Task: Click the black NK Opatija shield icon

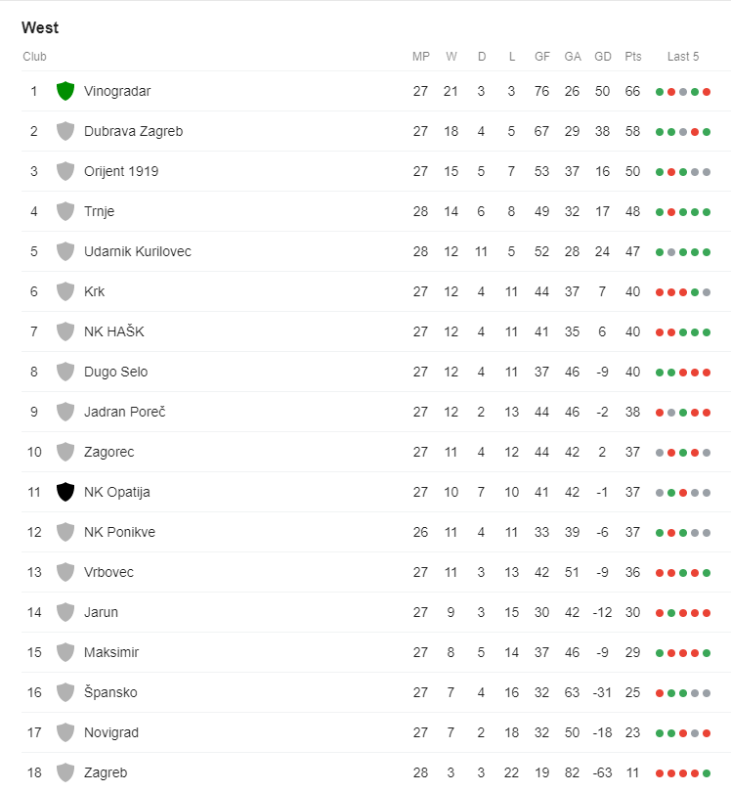Action: click(x=65, y=492)
